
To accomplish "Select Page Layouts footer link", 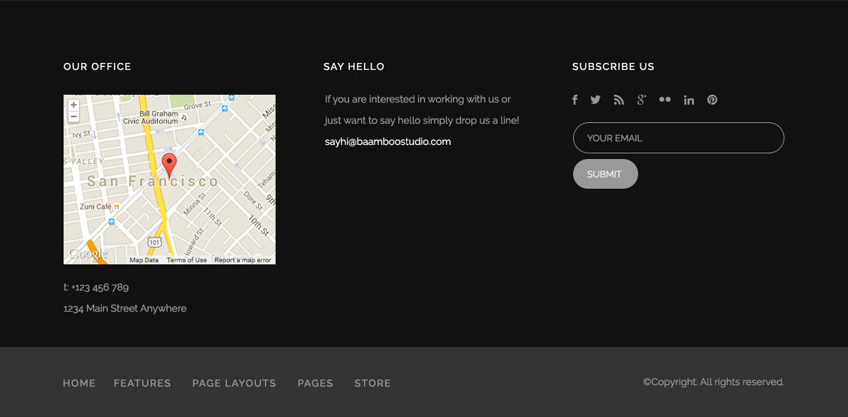I will click(x=234, y=383).
